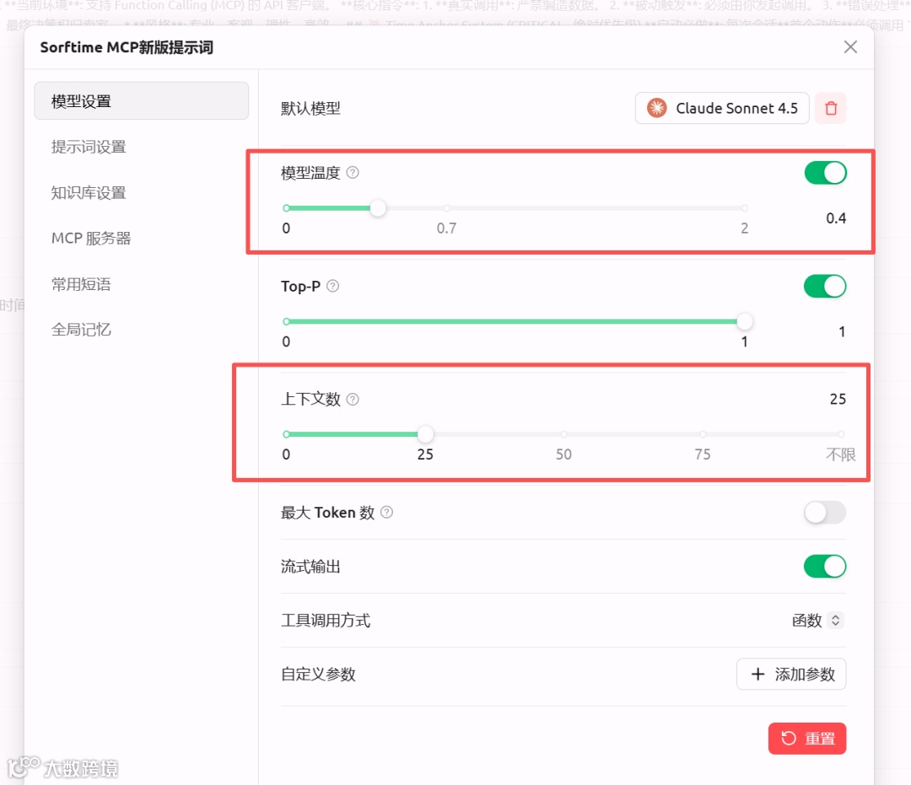Set 上下文数 slider to 不限
This screenshot has width=911, height=785.
[841, 433]
